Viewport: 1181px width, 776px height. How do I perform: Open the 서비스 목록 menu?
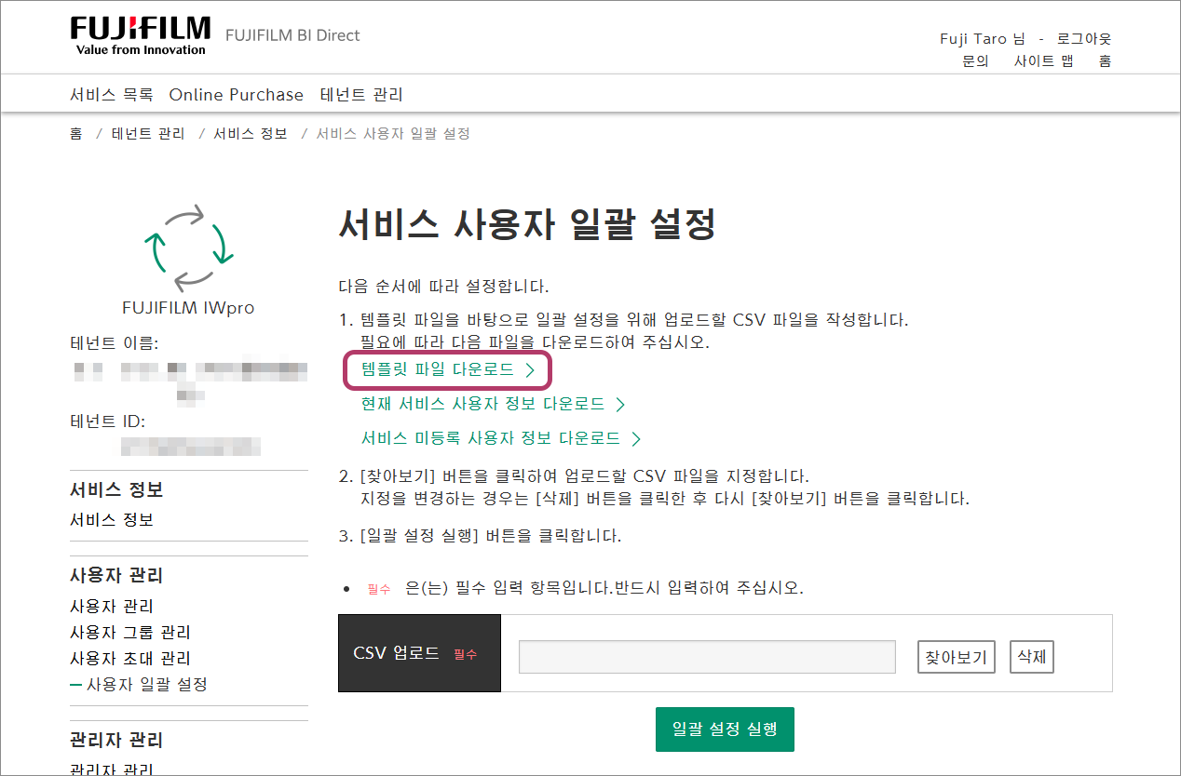pos(112,95)
